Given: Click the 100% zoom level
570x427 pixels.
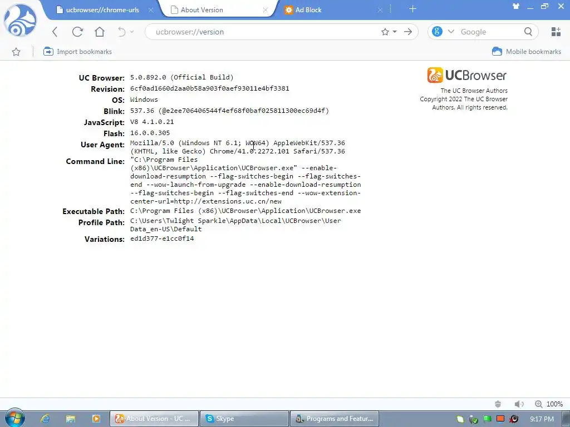Looking at the screenshot, I should coord(555,404).
